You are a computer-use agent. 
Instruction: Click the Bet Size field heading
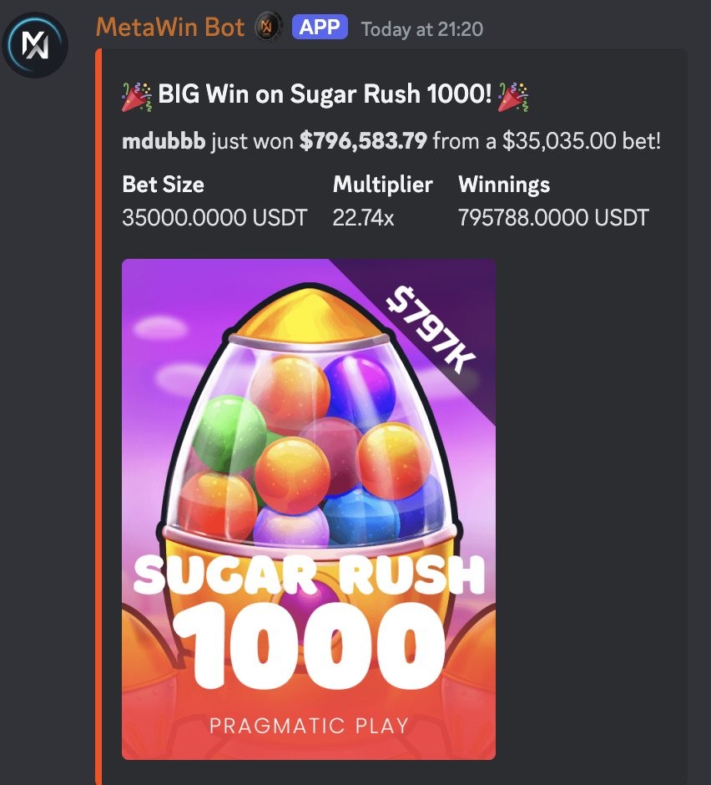click(163, 185)
